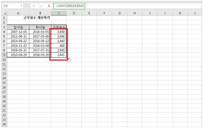
Task: Select row 1 header
Action: [4, 18]
